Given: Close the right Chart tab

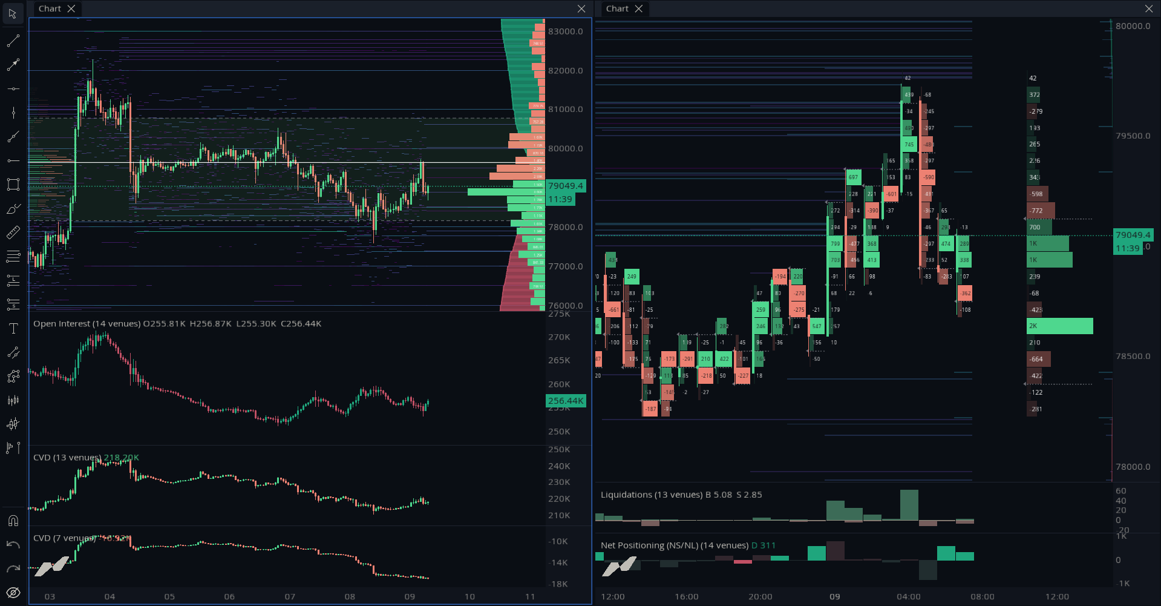Looking at the screenshot, I should (639, 8).
